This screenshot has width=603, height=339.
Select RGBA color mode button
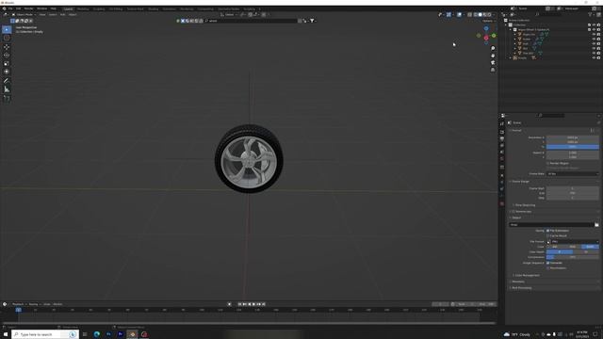pyautogui.click(x=590, y=247)
